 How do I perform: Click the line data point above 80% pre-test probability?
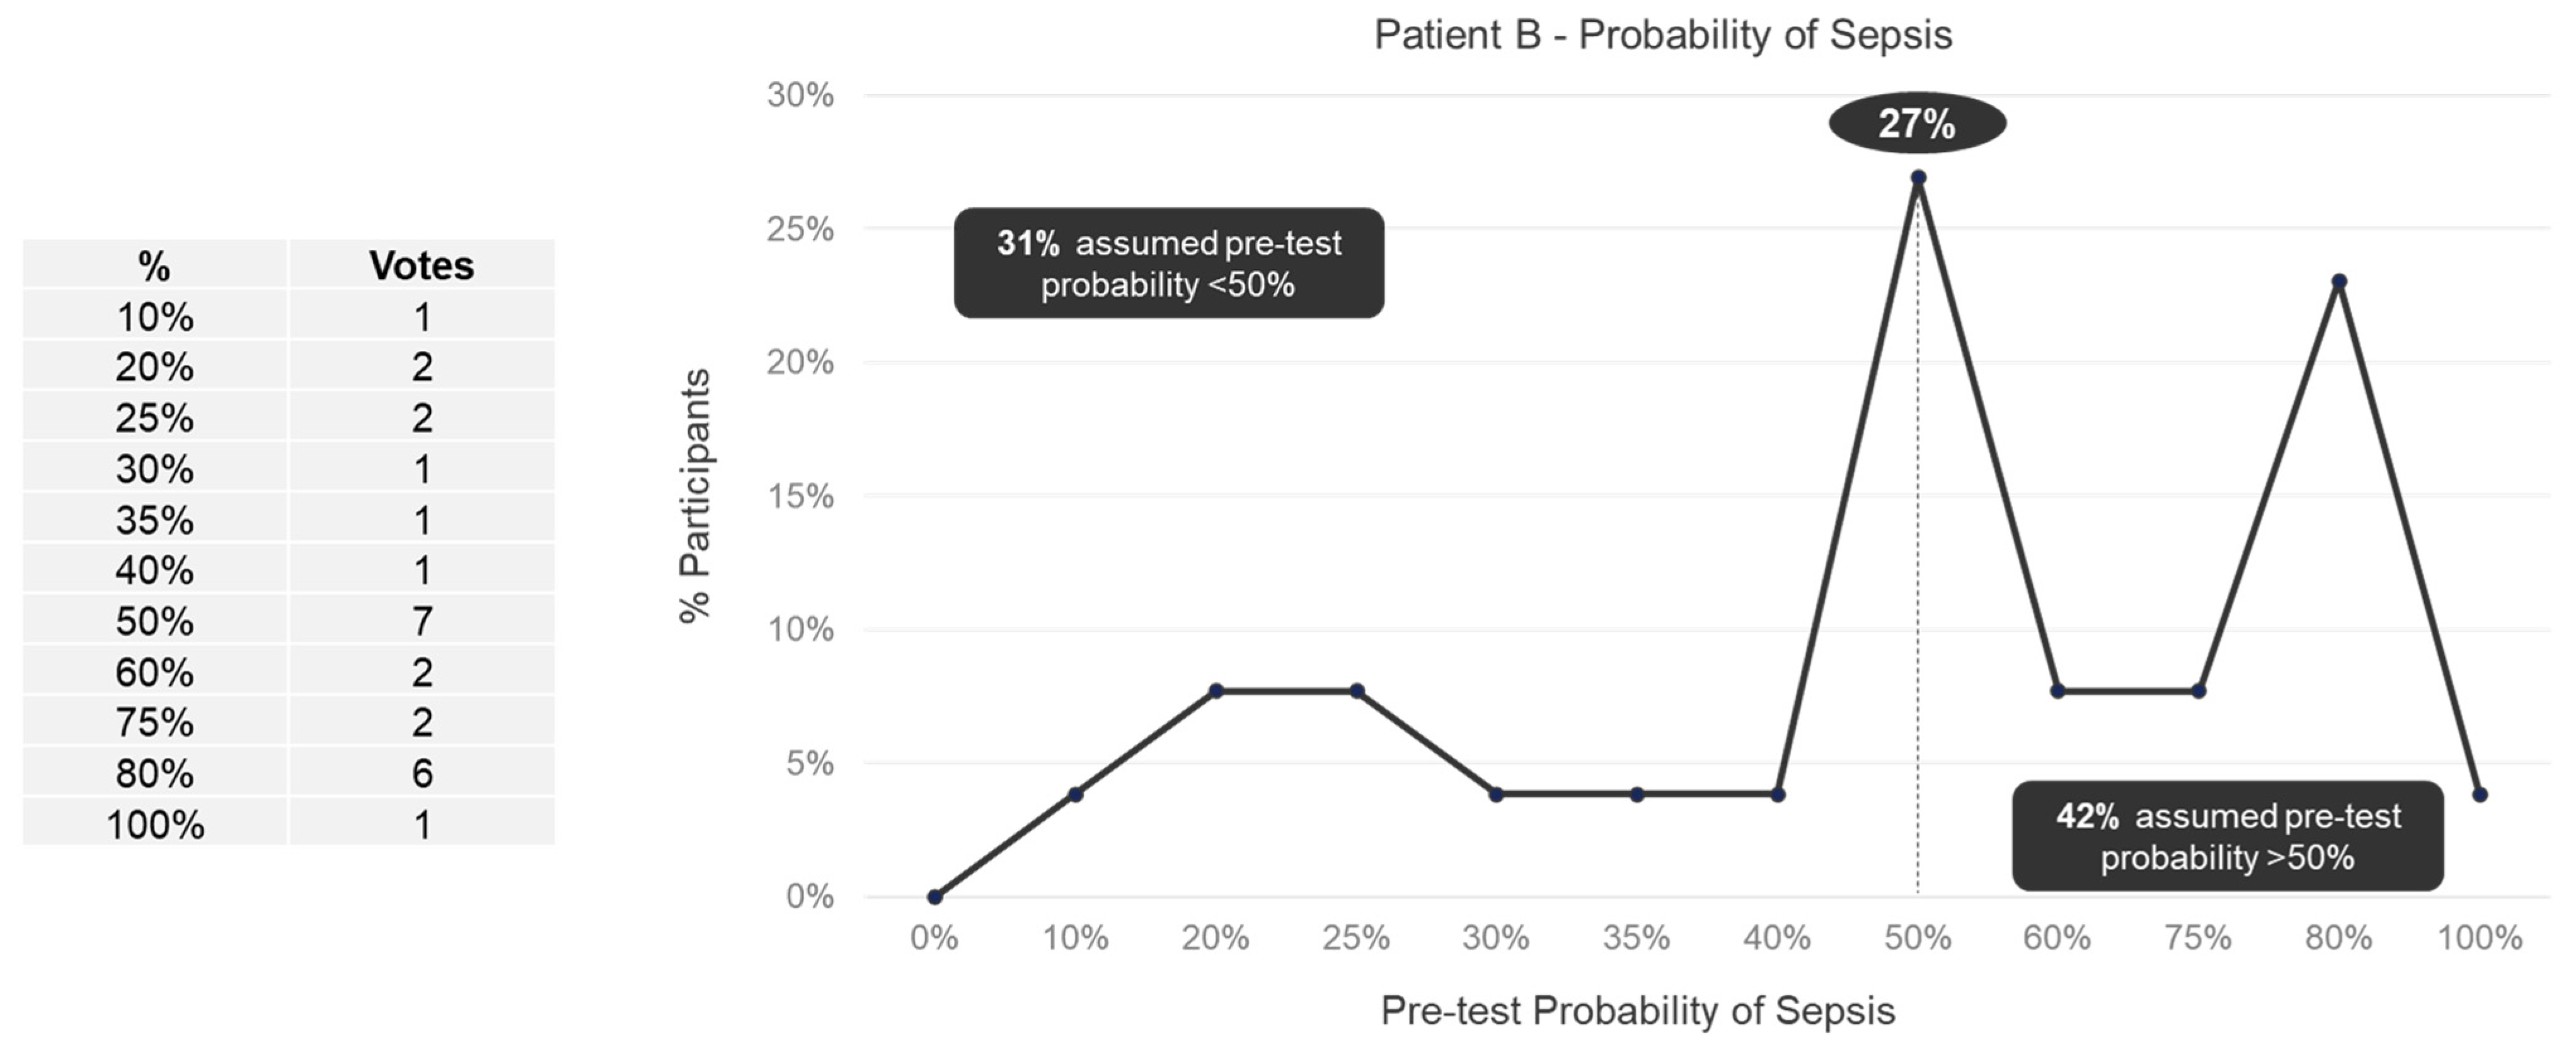click(x=2339, y=282)
